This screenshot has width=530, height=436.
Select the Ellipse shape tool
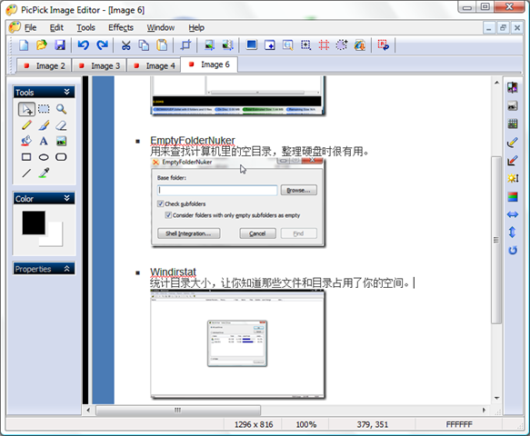click(x=44, y=157)
